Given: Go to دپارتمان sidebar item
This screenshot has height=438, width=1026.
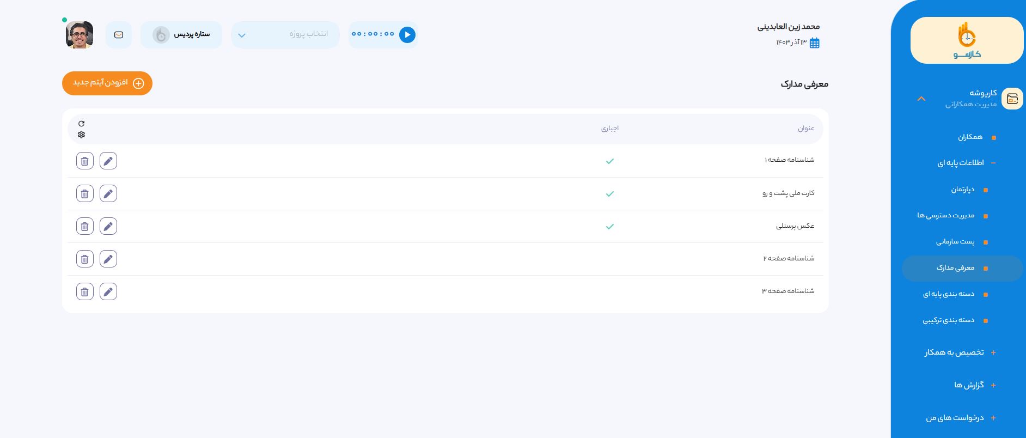Looking at the screenshot, I should point(962,190).
